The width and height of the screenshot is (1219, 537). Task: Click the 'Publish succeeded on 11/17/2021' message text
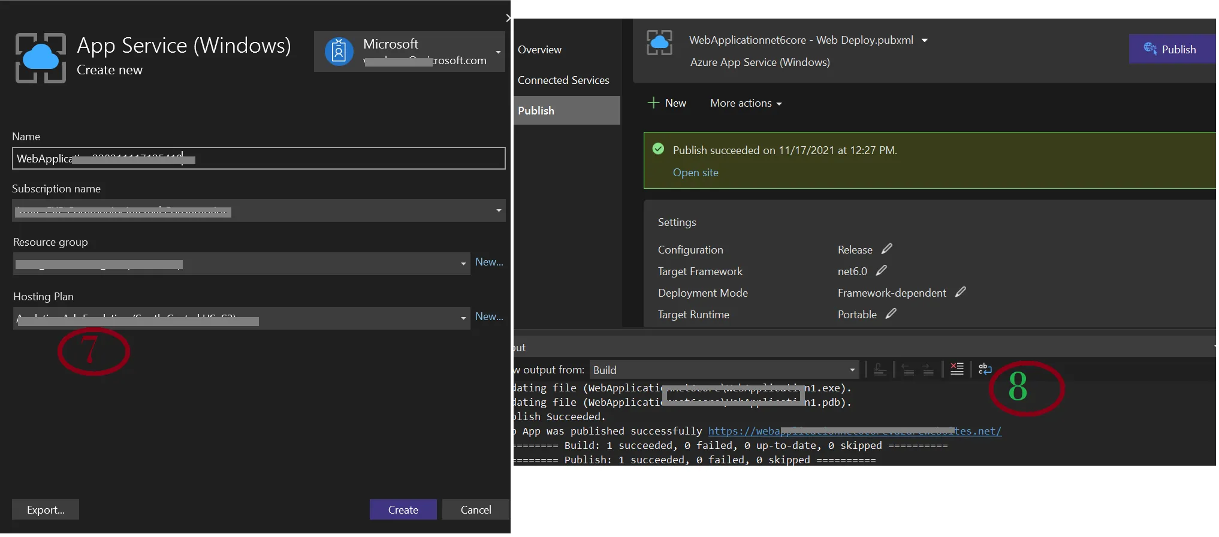pos(784,150)
